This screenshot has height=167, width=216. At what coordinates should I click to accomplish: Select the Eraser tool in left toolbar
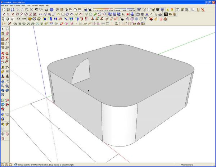point(7,33)
